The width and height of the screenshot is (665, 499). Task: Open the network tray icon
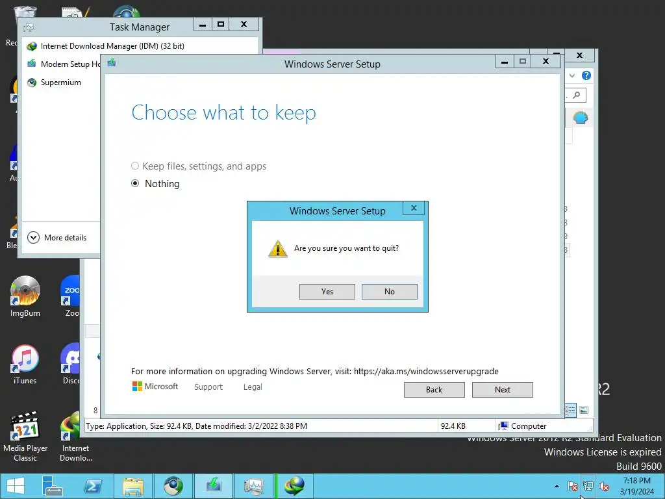tap(588, 486)
